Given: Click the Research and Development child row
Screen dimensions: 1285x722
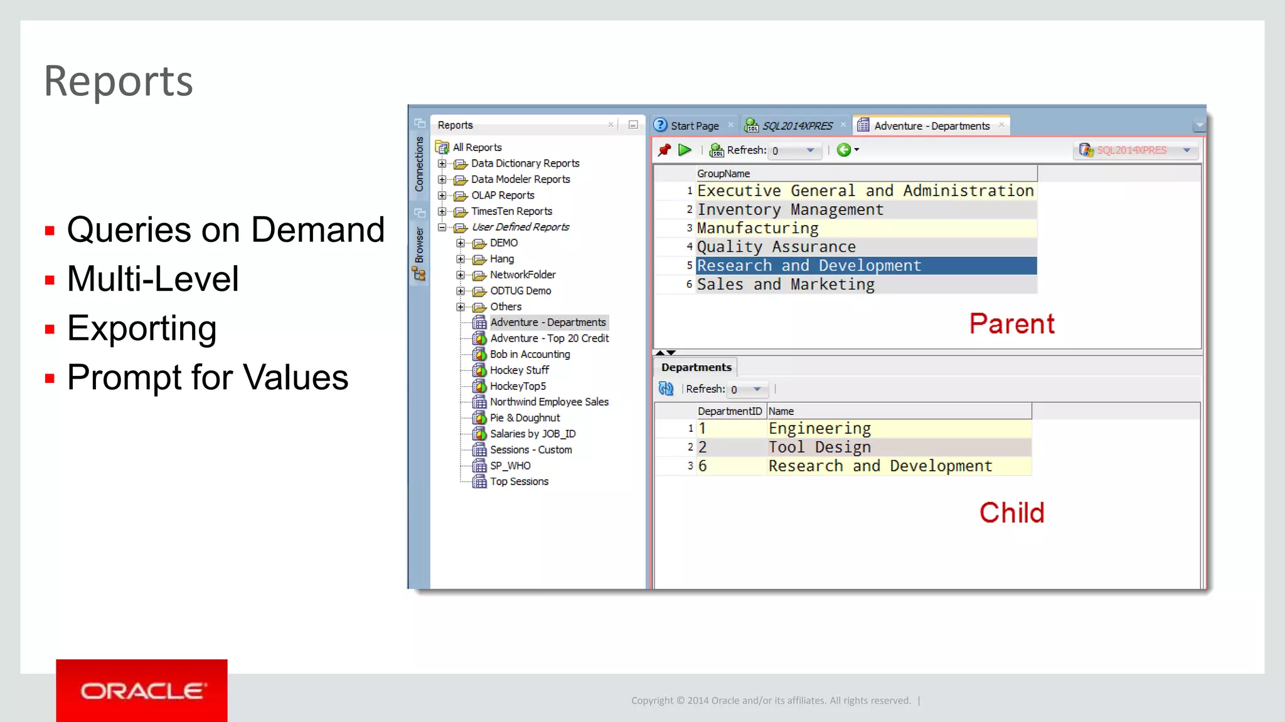Looking at the screenshot, I should click(x=863, y=466).
